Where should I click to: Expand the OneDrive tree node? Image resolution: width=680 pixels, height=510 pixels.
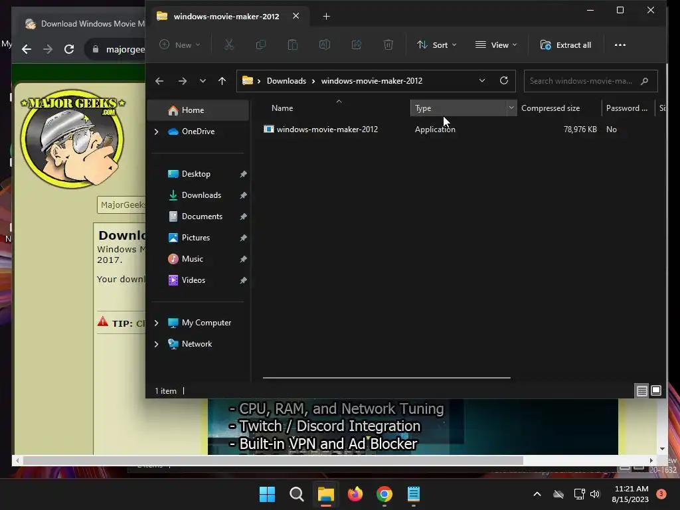tap(156, 131)
